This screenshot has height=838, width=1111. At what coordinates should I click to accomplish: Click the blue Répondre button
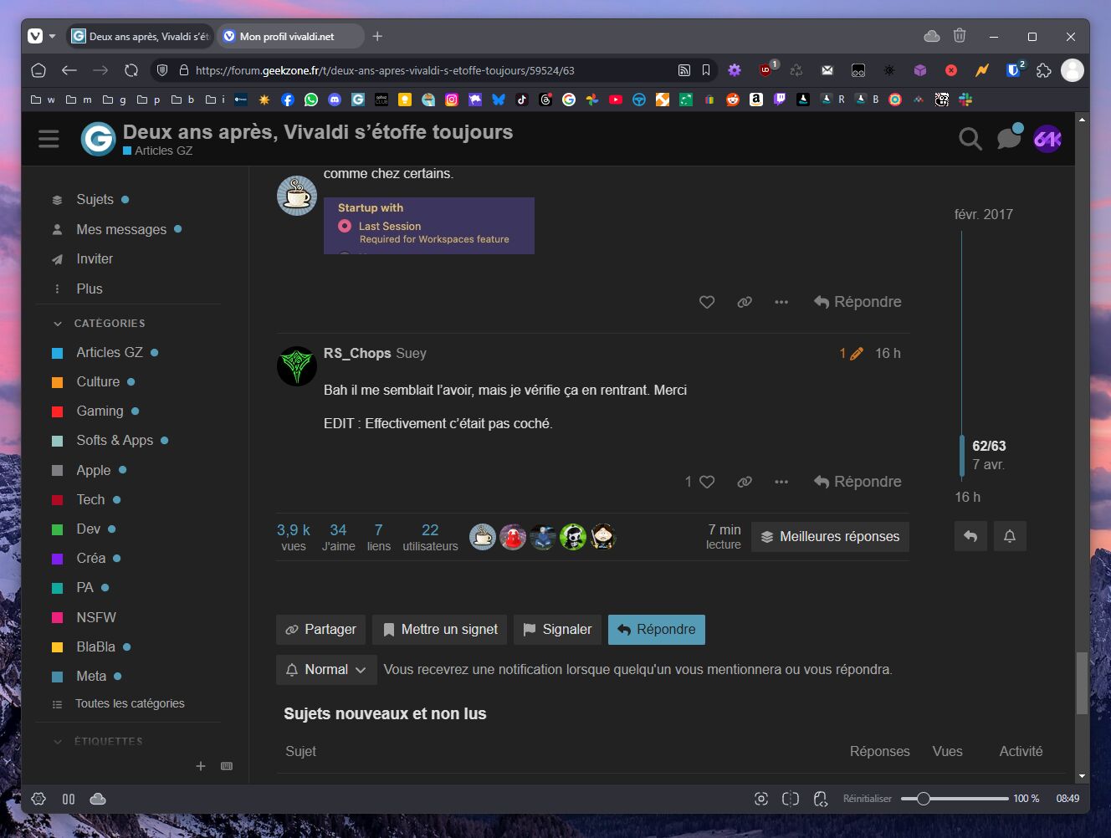click(x=657, y=630)
